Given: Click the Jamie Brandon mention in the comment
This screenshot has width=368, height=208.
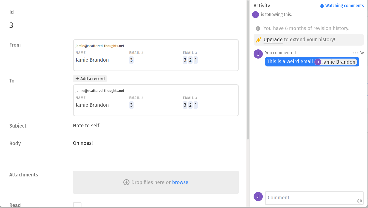Looking at the screenshot, I should [336, 62].
